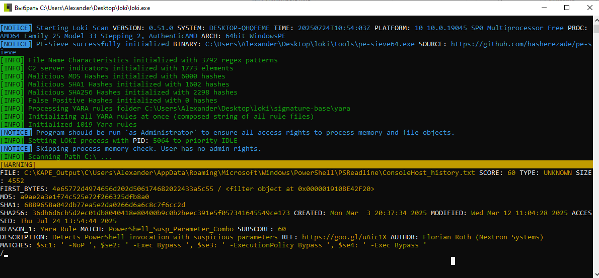Close the loki.exe console window
This screenshot has height=278, width=599.
[x=588, y=8]
